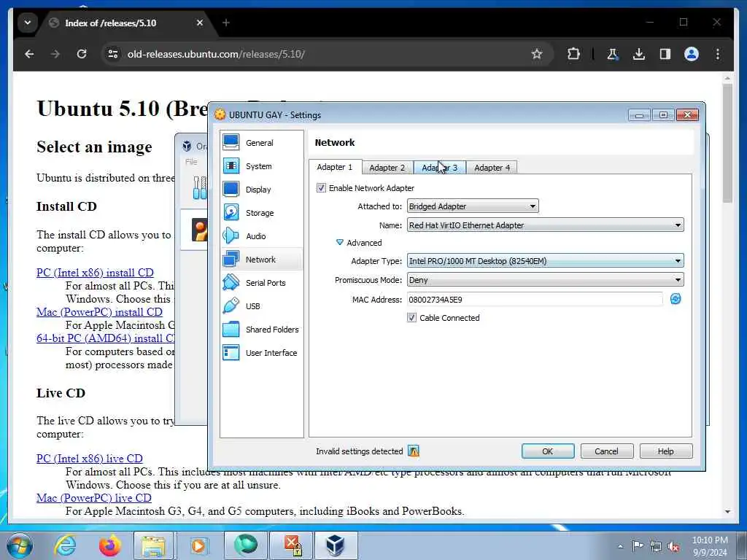Open Display settings category icon

(x=231, y=189)
